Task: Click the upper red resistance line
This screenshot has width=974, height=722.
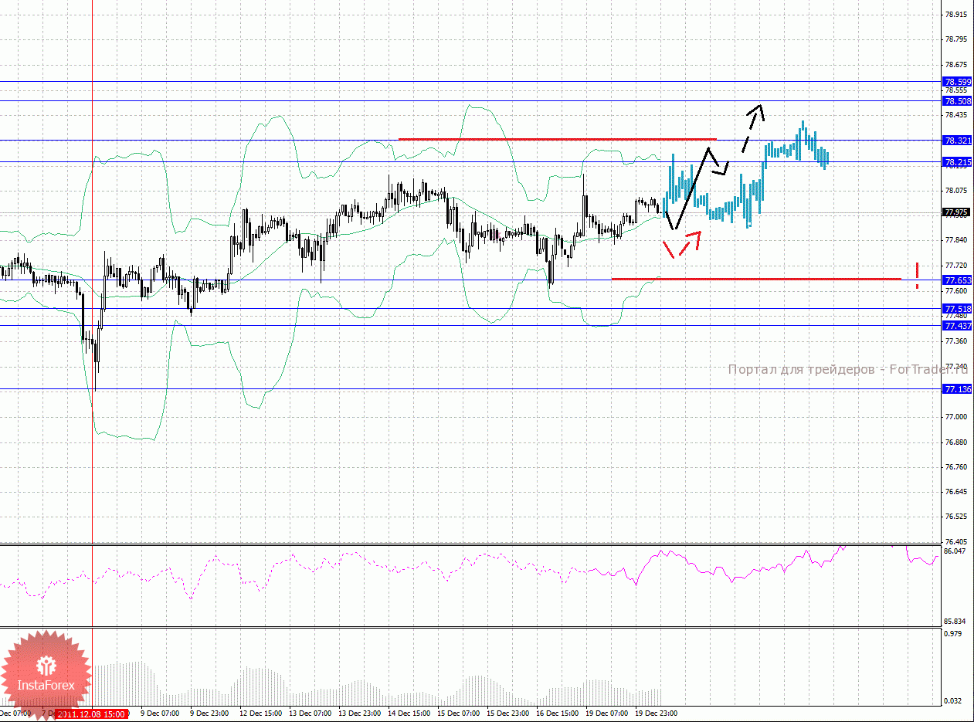Action: click(x=556, y=139)
